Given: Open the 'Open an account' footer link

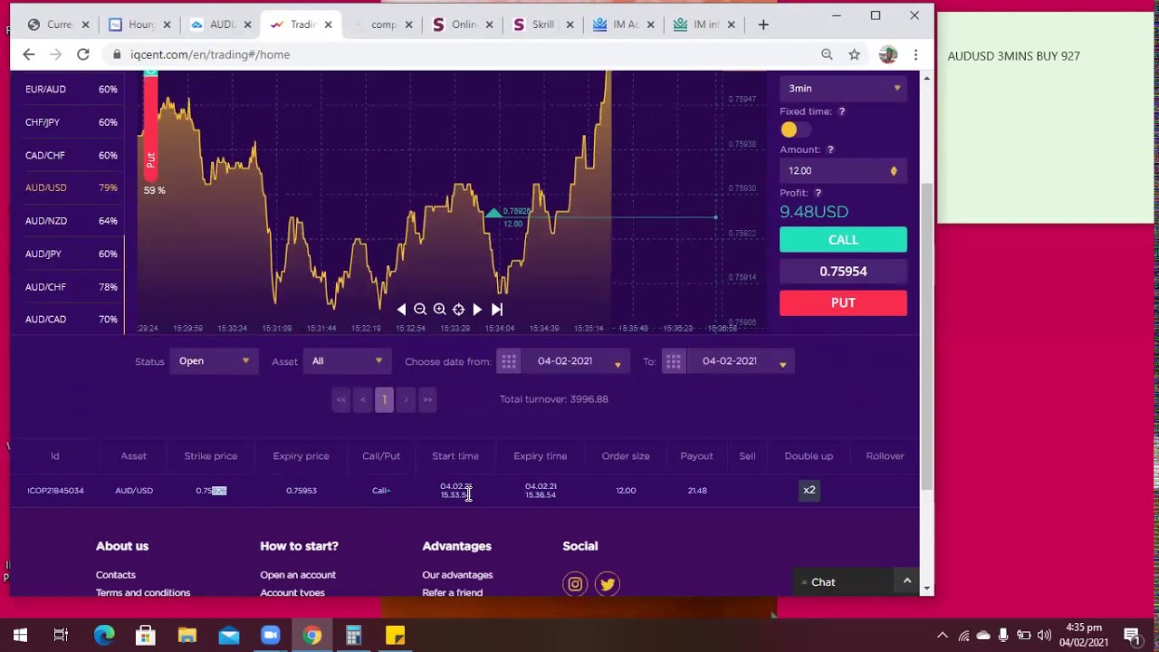Looking at the screenshot, I should (298, 575).
